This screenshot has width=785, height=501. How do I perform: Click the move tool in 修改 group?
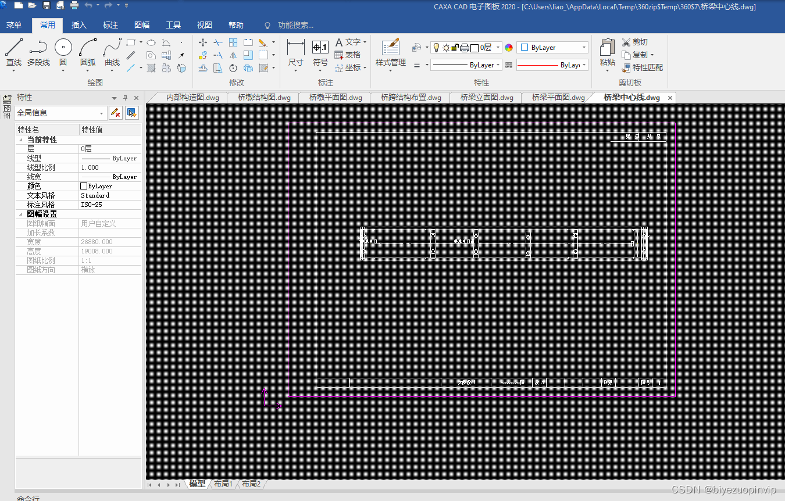point(203,42)
